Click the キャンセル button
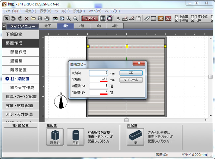The height and width of the screenshot is (159, 215). tap(131, 80)
